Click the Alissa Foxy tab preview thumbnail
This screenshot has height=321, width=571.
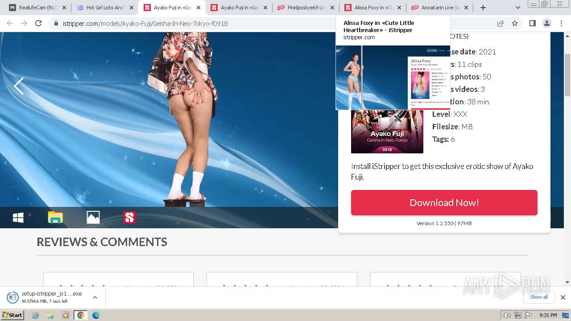tap(393, 78)
